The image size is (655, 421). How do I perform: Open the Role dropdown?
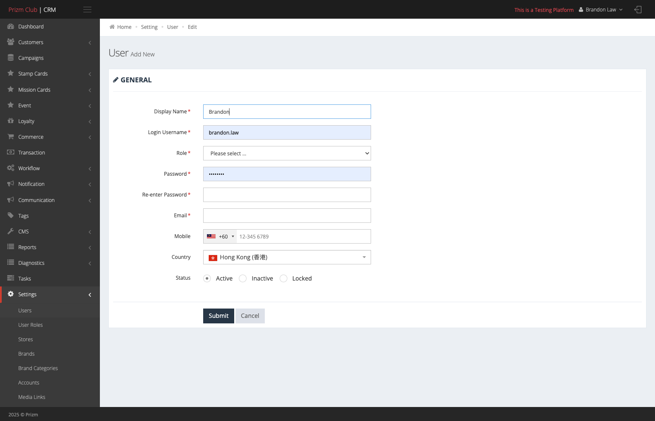pyautogui.click(x=287, y=153)
